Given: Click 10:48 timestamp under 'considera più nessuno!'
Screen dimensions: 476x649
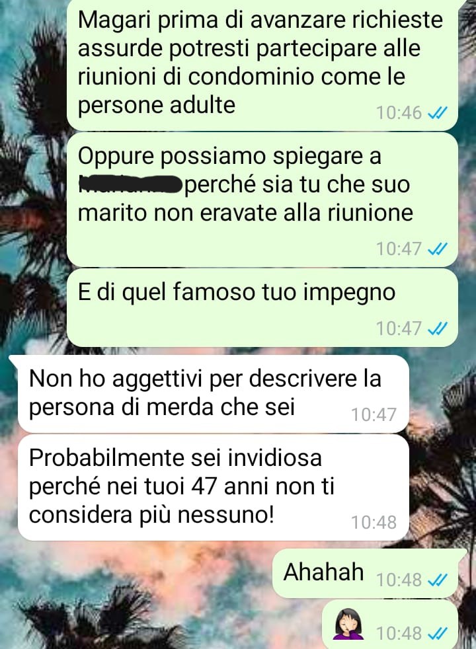Looking at the screenshot, I should (x=374, y=523).
